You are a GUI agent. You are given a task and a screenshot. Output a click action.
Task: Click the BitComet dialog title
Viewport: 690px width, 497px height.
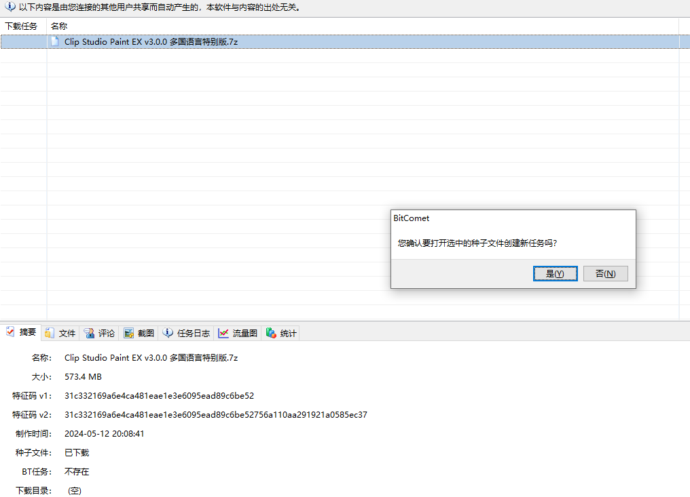click(411, 218)
